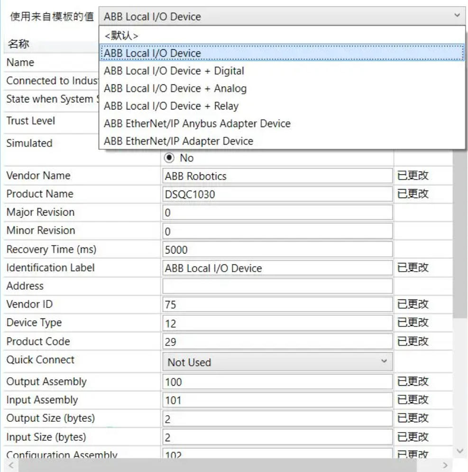Select the Simulated No radio button
This screenshot has width=468, height=472.
coord(168,158)
